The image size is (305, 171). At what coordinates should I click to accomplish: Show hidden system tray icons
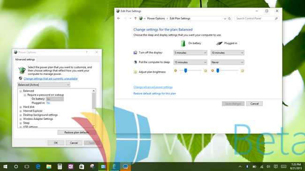[x=240, y=166]
